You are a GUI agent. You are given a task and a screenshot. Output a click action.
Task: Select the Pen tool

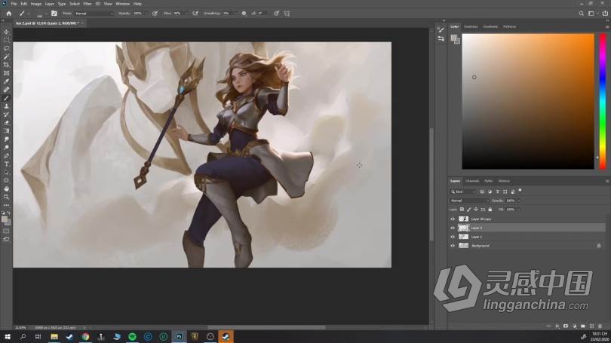click(x=6, y=156)
